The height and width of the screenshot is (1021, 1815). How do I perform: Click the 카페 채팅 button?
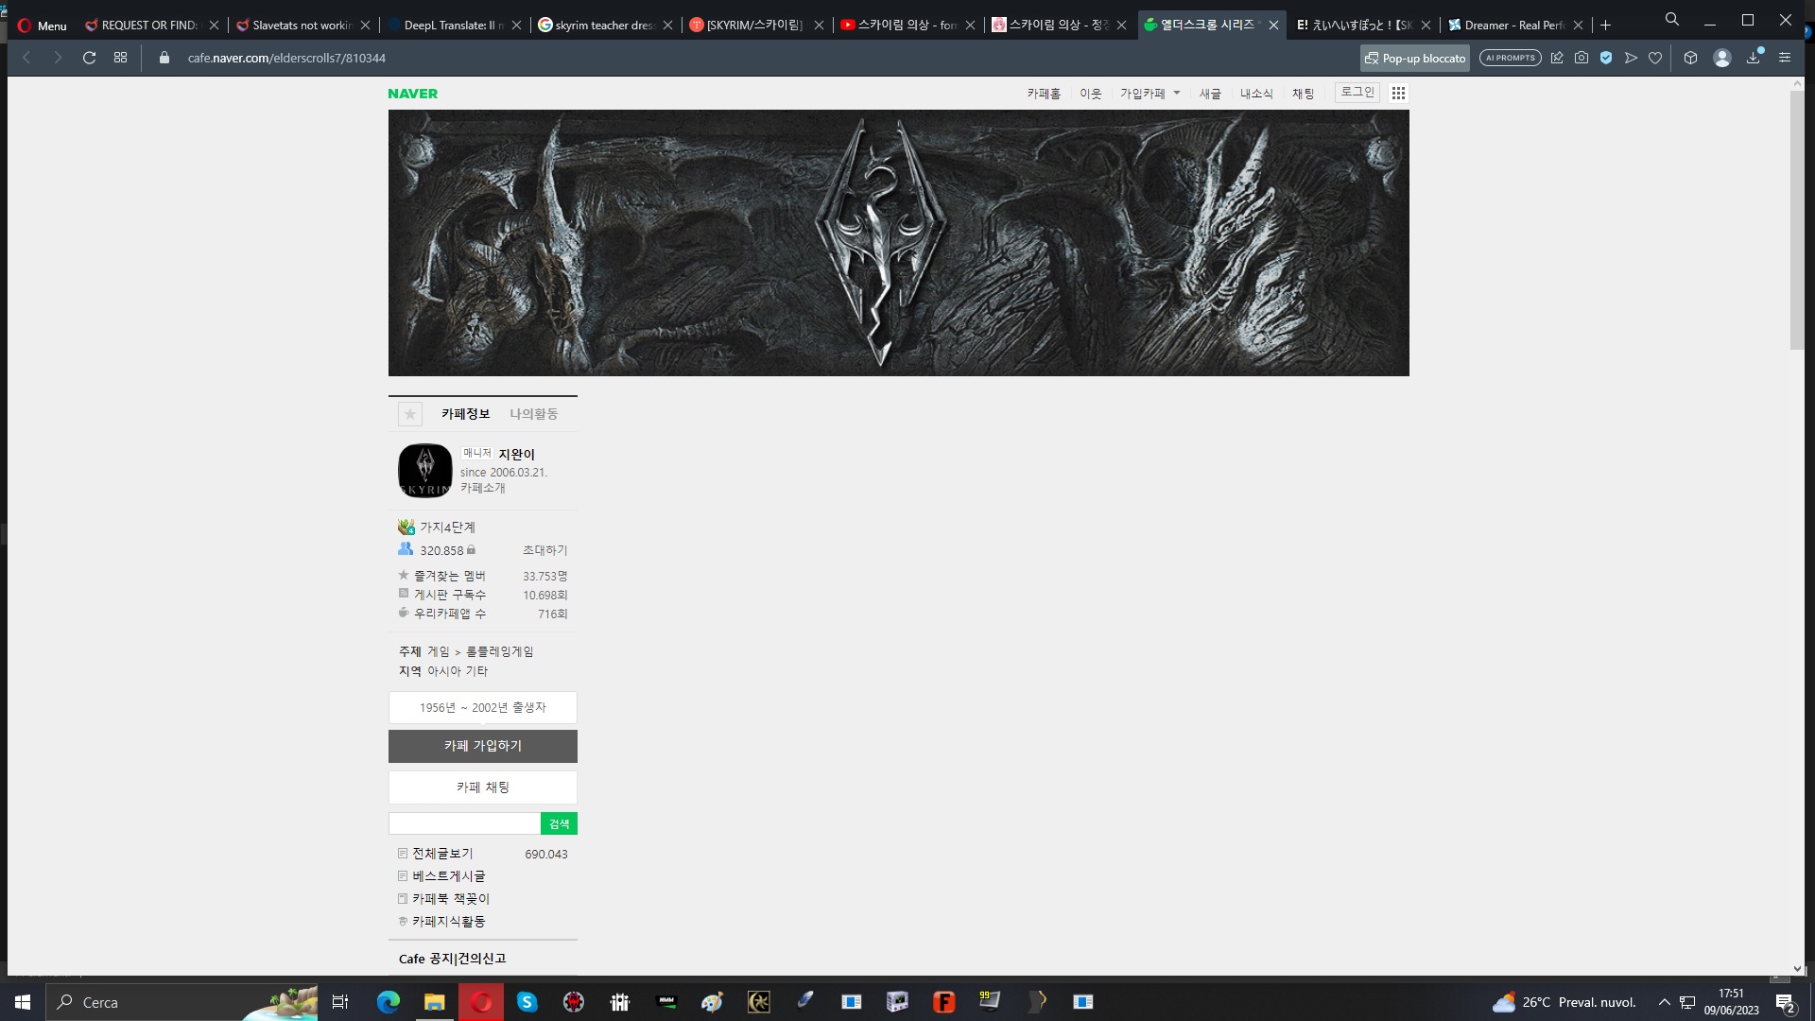pyautogui.click(x=482, y=787)
